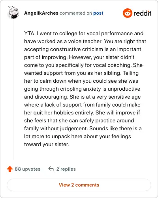This screenshot has width=158, height=198.
Task: Click the closing words "toward your sister."
Action: tap(47, 144)
